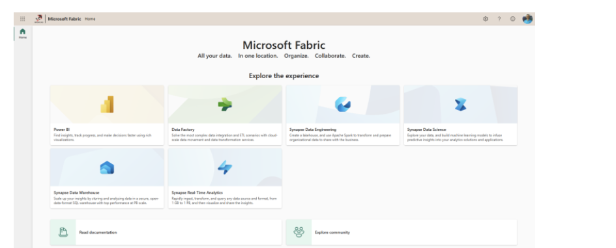Viewport: 616px width, 248px height.
Task: Click the Explore community people icon
Action: [299, 232]
